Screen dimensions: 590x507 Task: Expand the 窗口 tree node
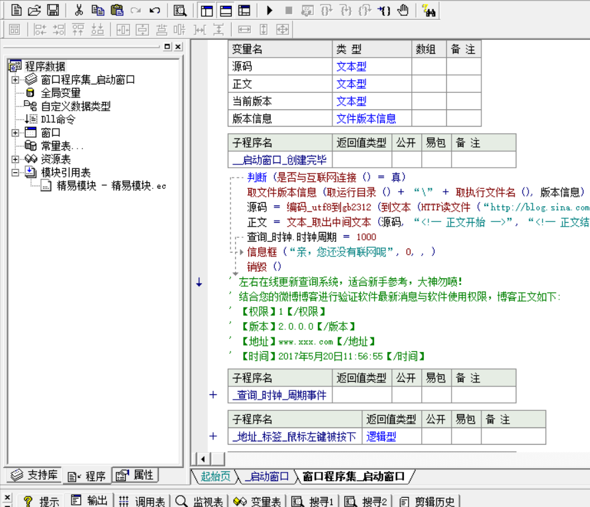tap(15, 133)
